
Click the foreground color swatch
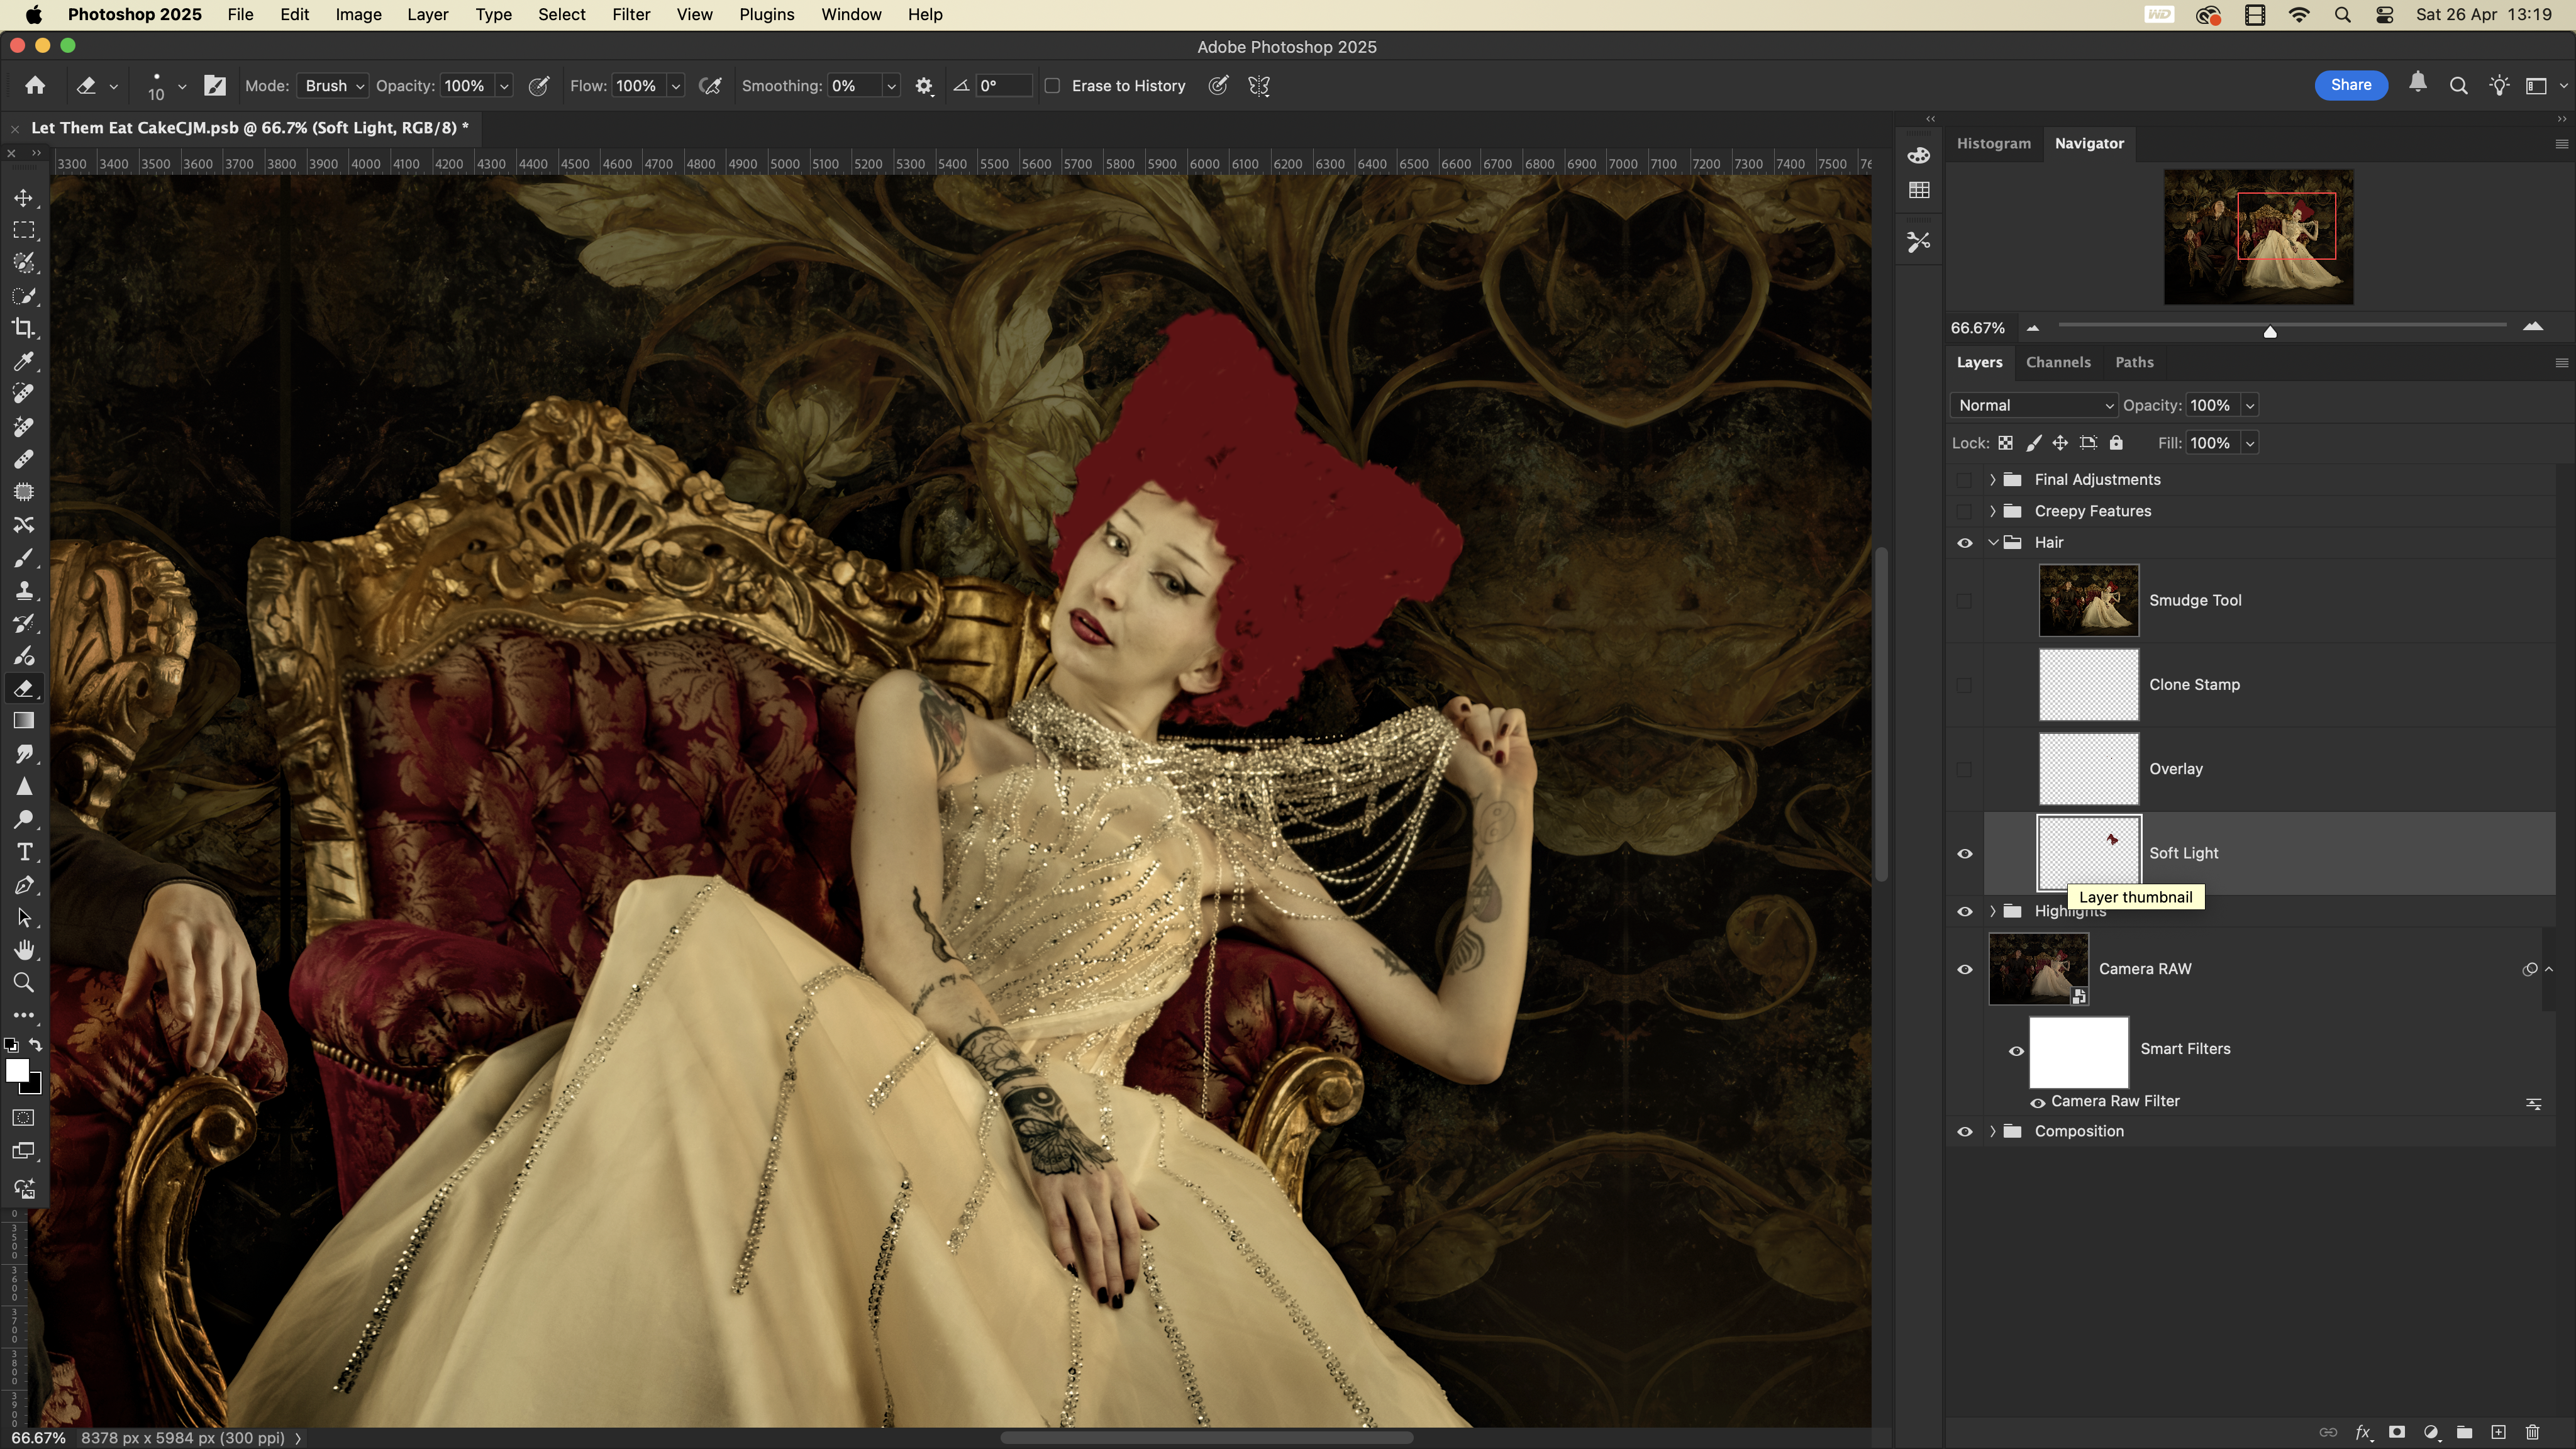[16, 1070]
